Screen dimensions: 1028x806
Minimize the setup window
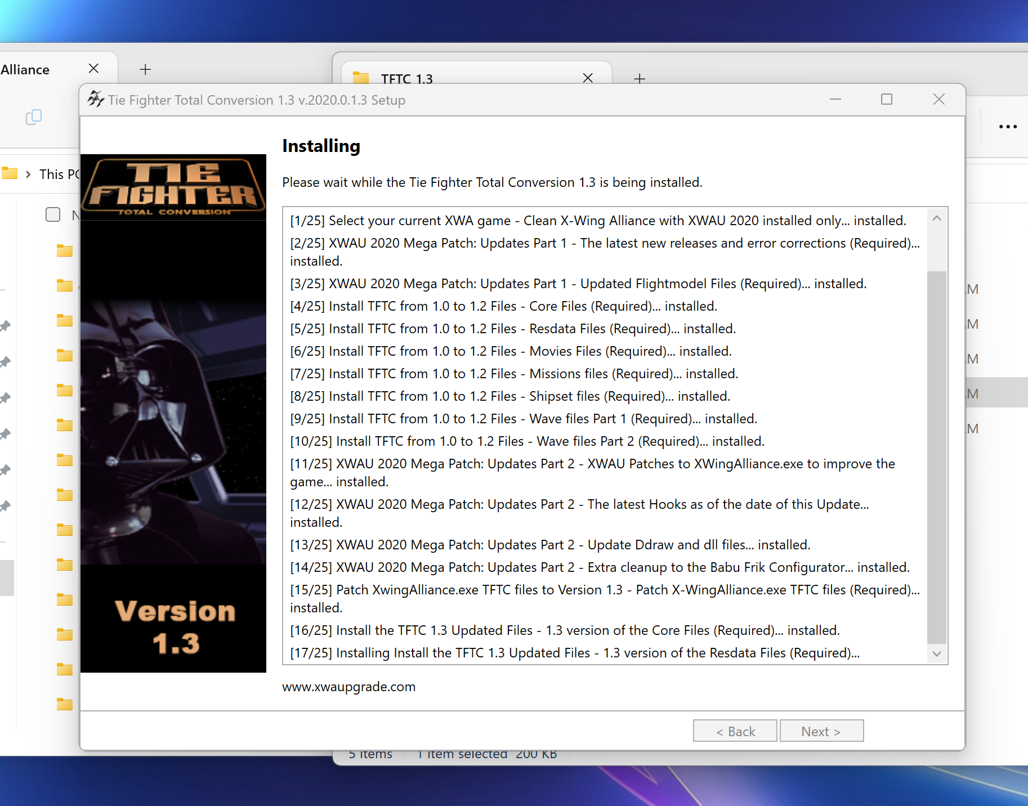coord(835,100)
